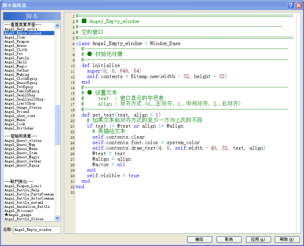The image size is (304, 246).
Task: Focus the 名称 script name field
Action: (37, 230)
